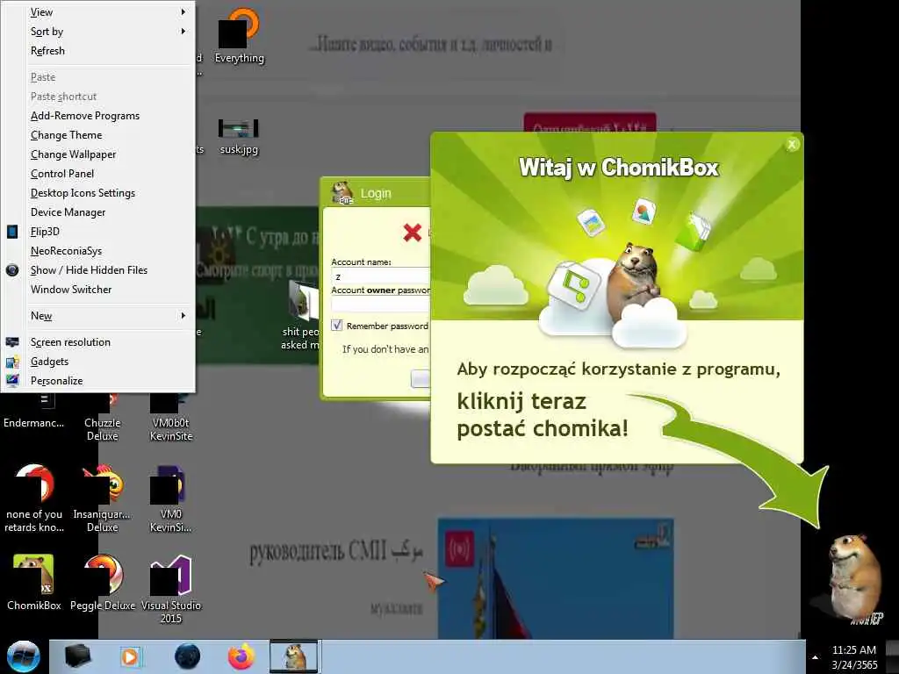Image resolution: width=899 pixels, height=674 pixels.
Task: Click the red button on background webpage
Action: (x=589, y=123)
